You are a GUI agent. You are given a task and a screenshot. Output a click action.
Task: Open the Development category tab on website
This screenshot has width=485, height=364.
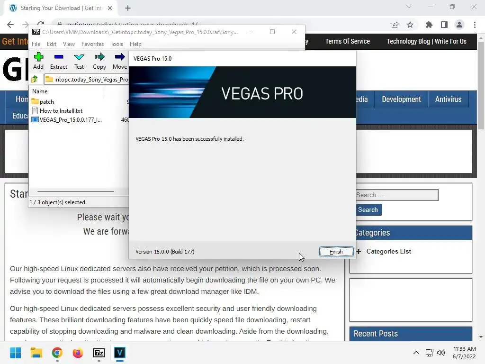point(401,100)
